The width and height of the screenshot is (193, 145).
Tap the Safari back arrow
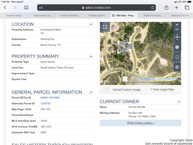click(5, 8)
